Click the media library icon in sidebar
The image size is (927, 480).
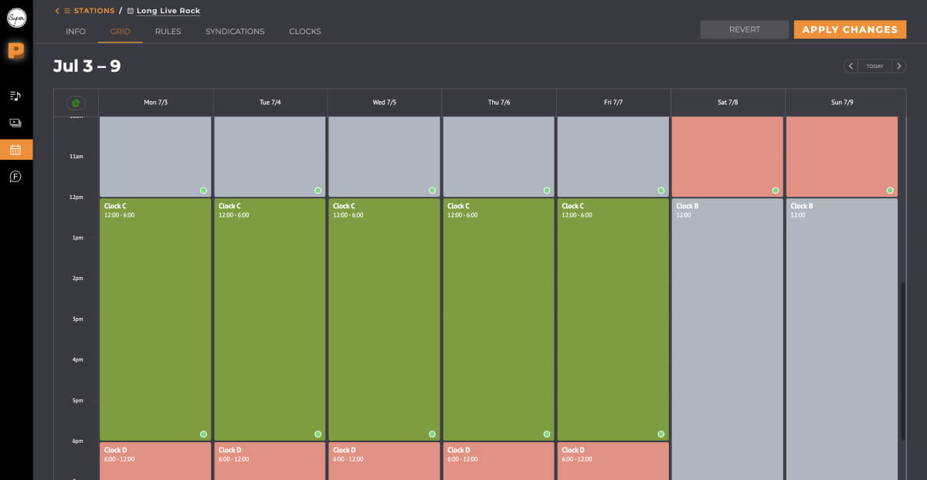pos(15,123)
